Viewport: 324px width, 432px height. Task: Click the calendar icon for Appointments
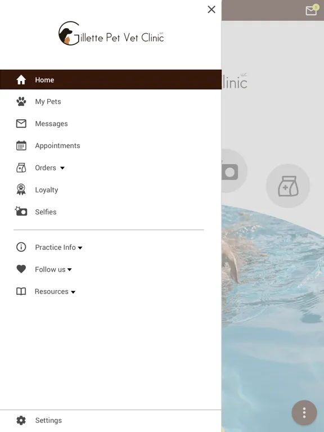tap(21, 146)
